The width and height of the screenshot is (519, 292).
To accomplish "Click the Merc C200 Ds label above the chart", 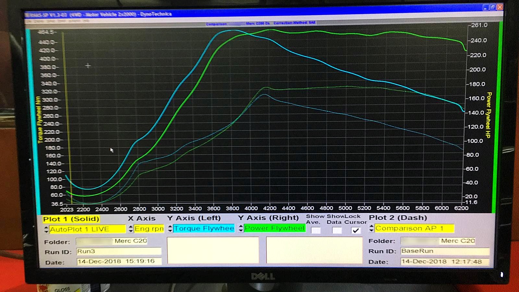I will coord(258,23).
